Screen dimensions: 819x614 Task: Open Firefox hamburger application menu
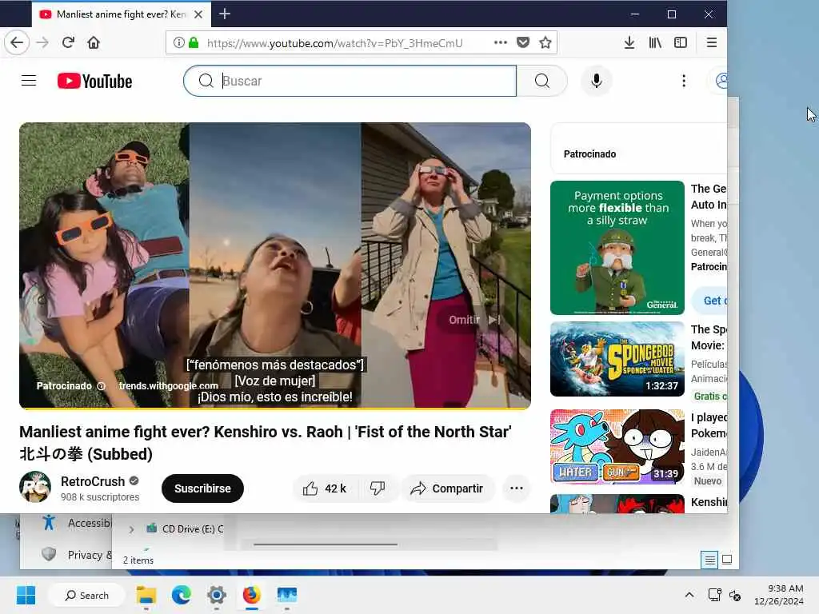[711, 42]
